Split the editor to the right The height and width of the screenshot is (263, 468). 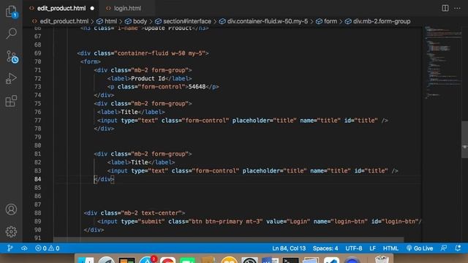pos(445,8)
